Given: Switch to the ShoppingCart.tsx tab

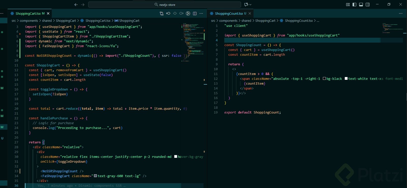Looking at the screenshot, I should coord(28,13).
